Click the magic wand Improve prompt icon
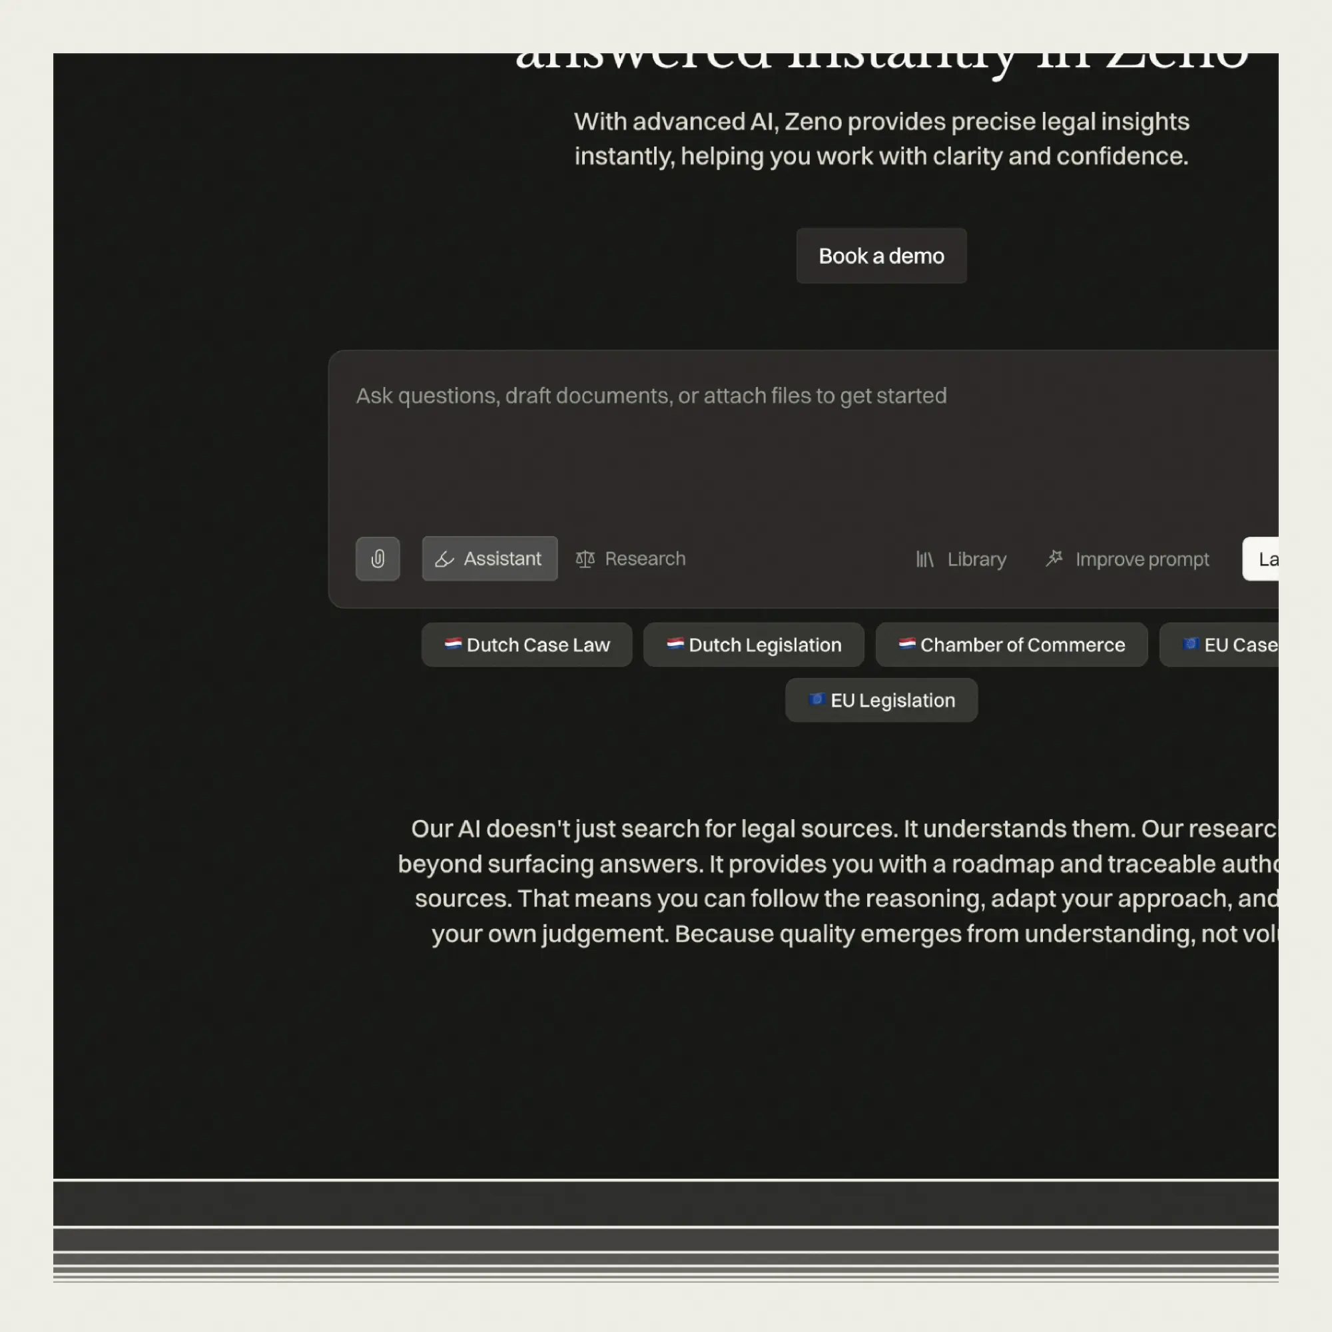The width and height of the screenshot is (1332, 1332). (x=1054, y=559)
